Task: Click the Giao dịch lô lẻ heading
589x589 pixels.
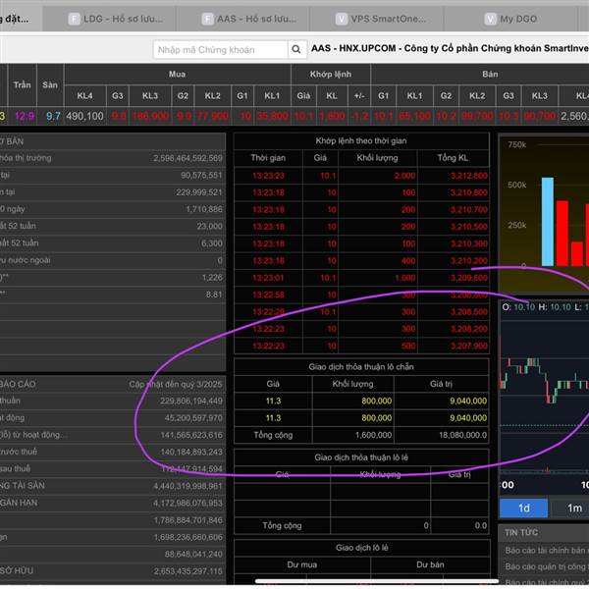Action: pyautogui.click(x=361, y=548)
